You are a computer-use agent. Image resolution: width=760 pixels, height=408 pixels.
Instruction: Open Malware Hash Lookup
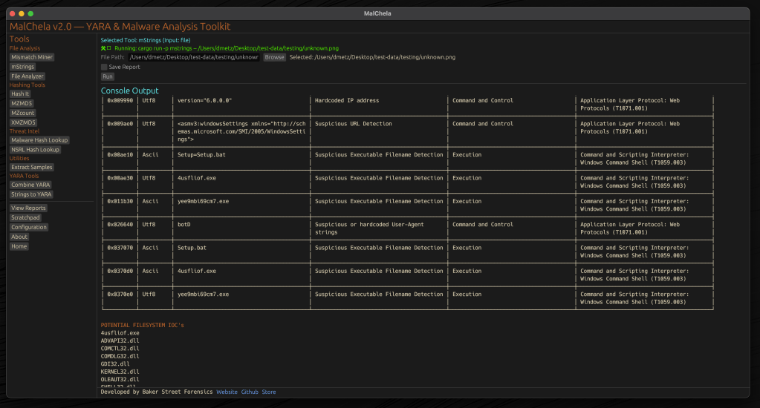pyautogui.click(x=39, y=140)
